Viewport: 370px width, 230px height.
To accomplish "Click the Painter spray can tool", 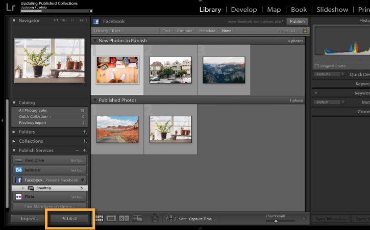I will (155, 218).
